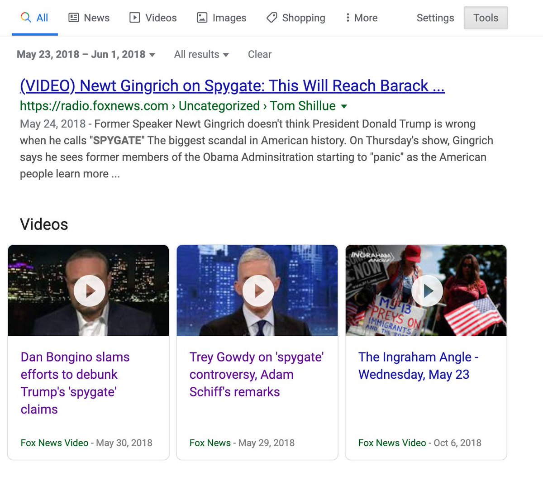Click 'Fox News - May 29, 2018' source
The width and height of the screenshot is (543, 481).
(x=242, y=443)
